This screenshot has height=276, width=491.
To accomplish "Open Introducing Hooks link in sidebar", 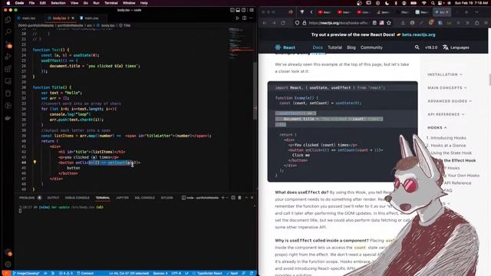I will point(448,138).
